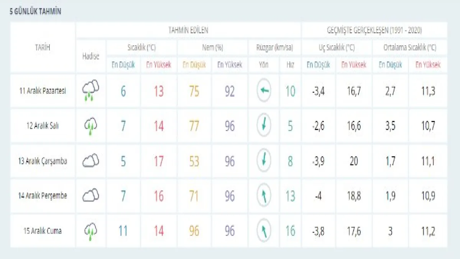Click the cloudy icon for 14 Aralık Perşembe

click(x=90, y=196)
